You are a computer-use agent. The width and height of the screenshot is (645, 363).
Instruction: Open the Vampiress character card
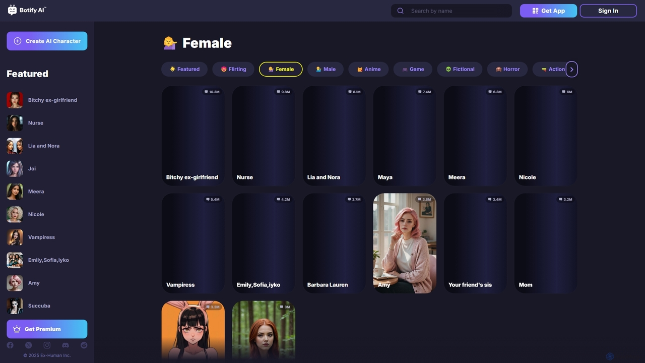[x=193, y=243]
